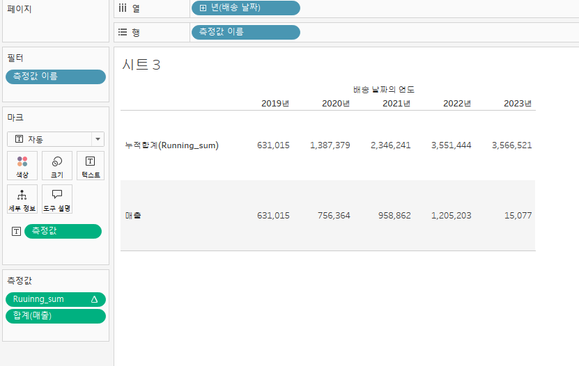Viewport: 579px width, 366px height.
Task: Expand the plus icon on 년(배송 날짜) pill
Action: click(x=203, y=8)
